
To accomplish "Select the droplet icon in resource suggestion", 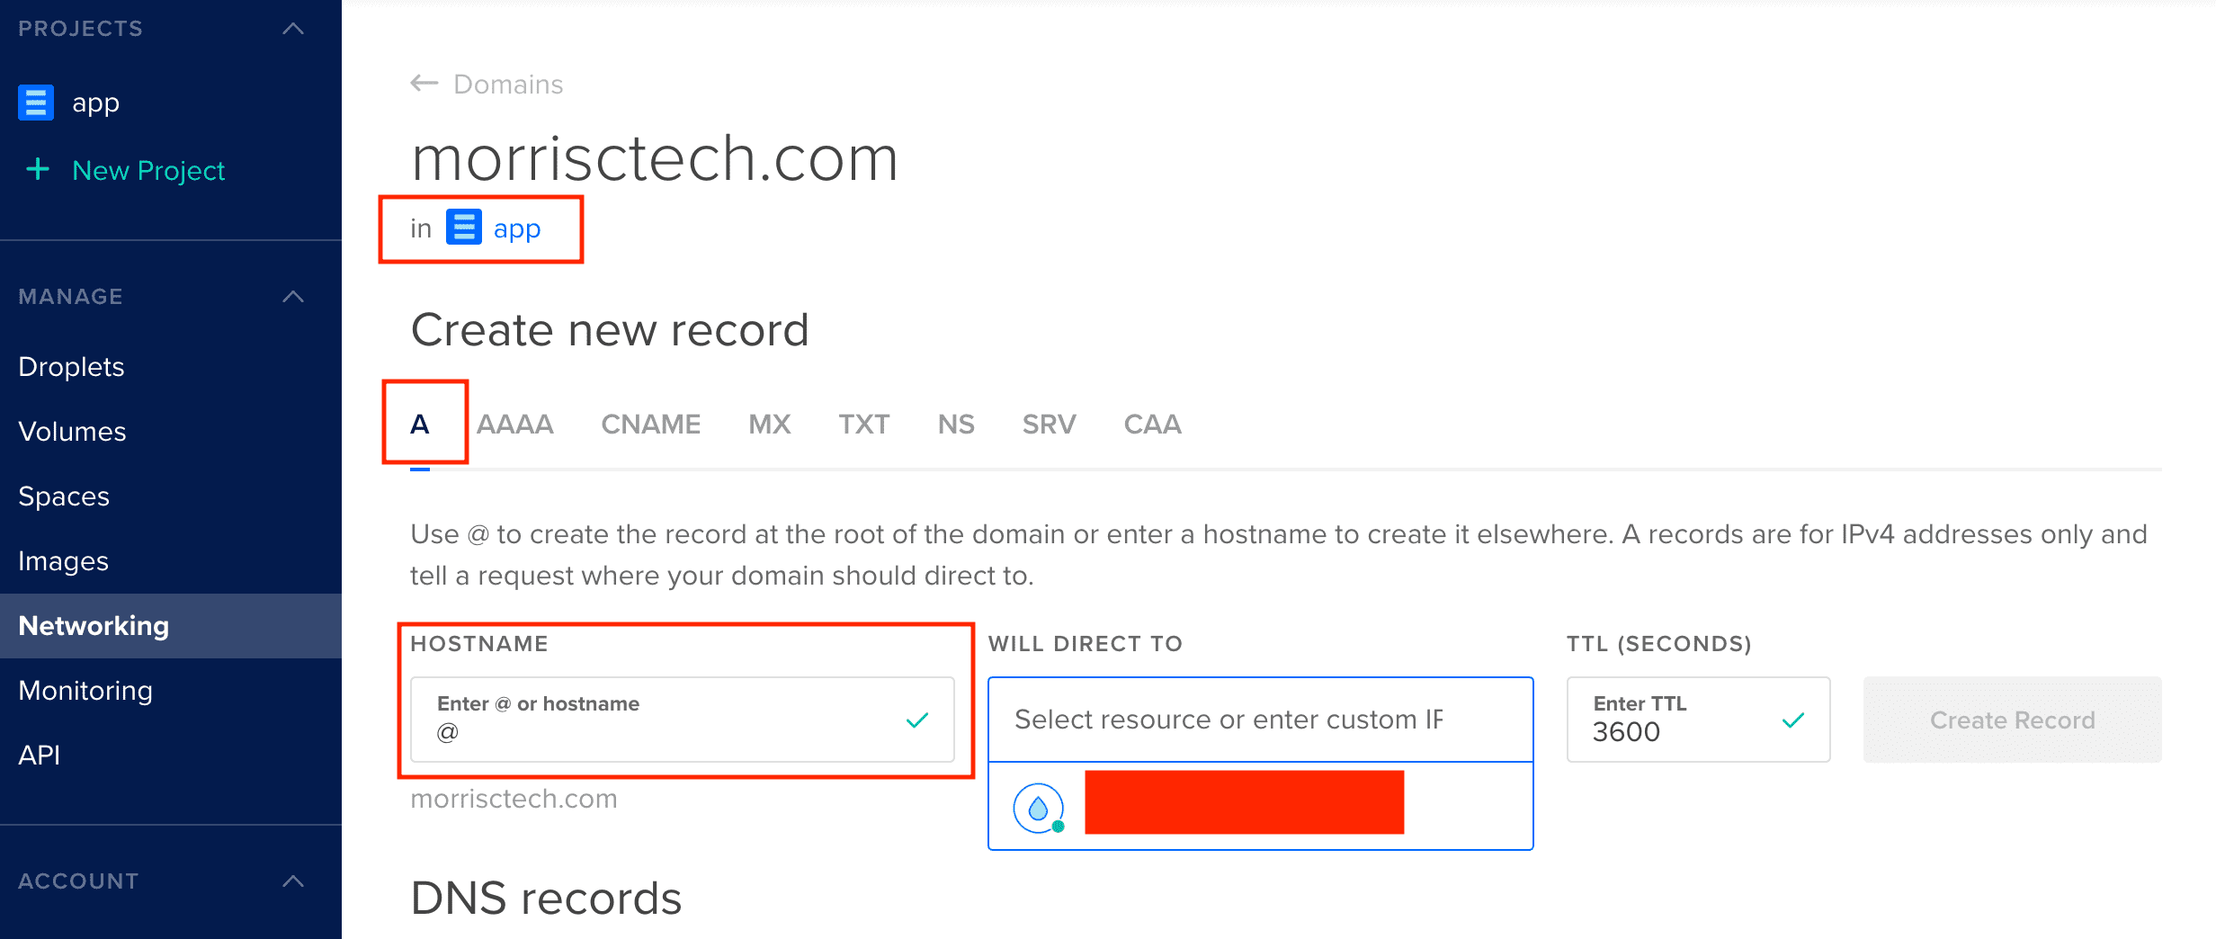I will click(1039, 808).
